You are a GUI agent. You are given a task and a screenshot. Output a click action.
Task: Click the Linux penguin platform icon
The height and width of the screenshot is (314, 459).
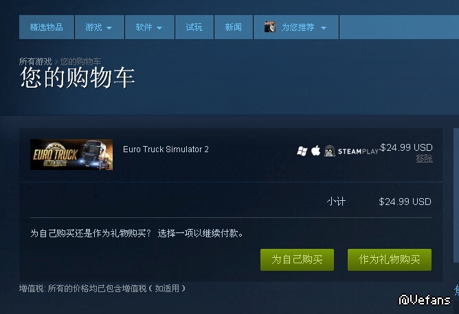point(329,151)
